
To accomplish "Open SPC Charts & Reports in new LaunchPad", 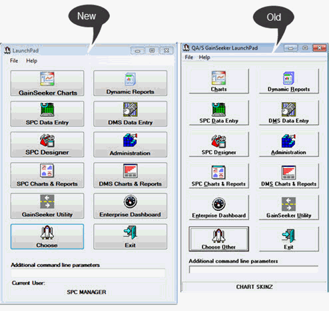I will (47, 176).
